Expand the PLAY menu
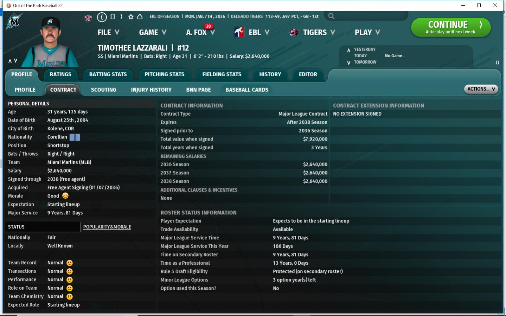The width and height of the screenshot is (506, 316). 367,32
